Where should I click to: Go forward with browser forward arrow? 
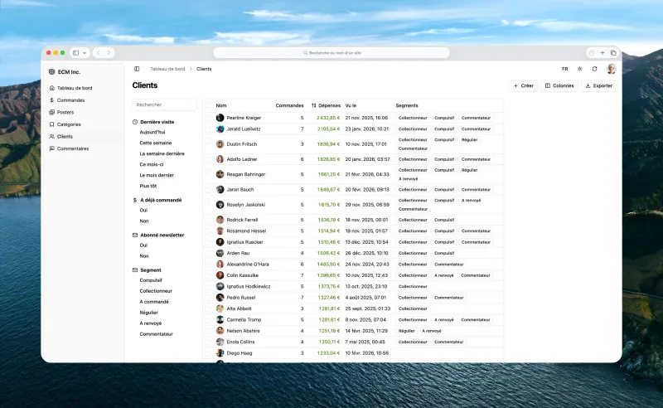coord(109,53)
